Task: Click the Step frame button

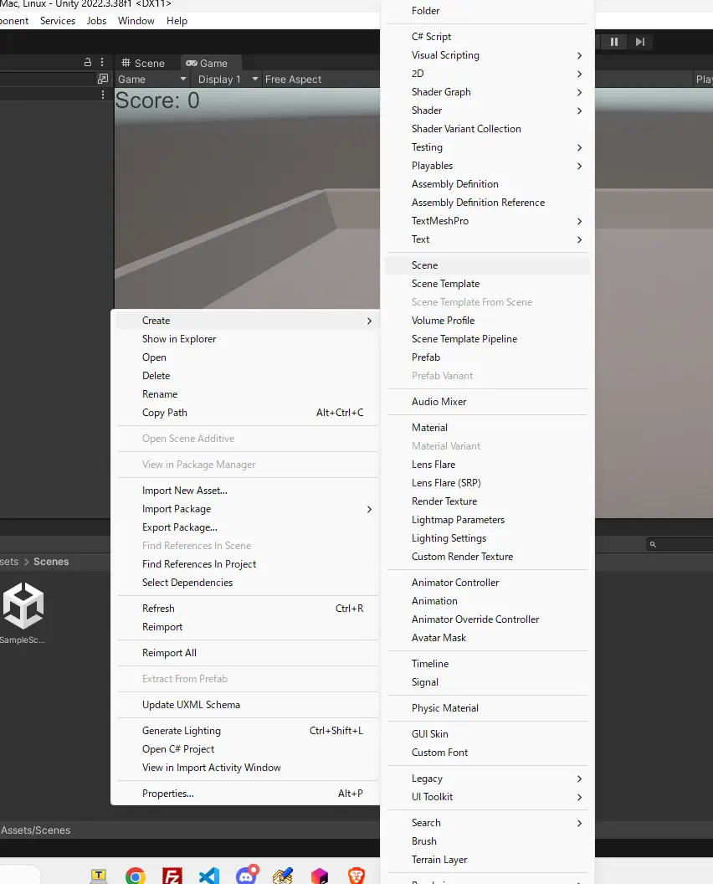Action: click(x=640, y=42)
